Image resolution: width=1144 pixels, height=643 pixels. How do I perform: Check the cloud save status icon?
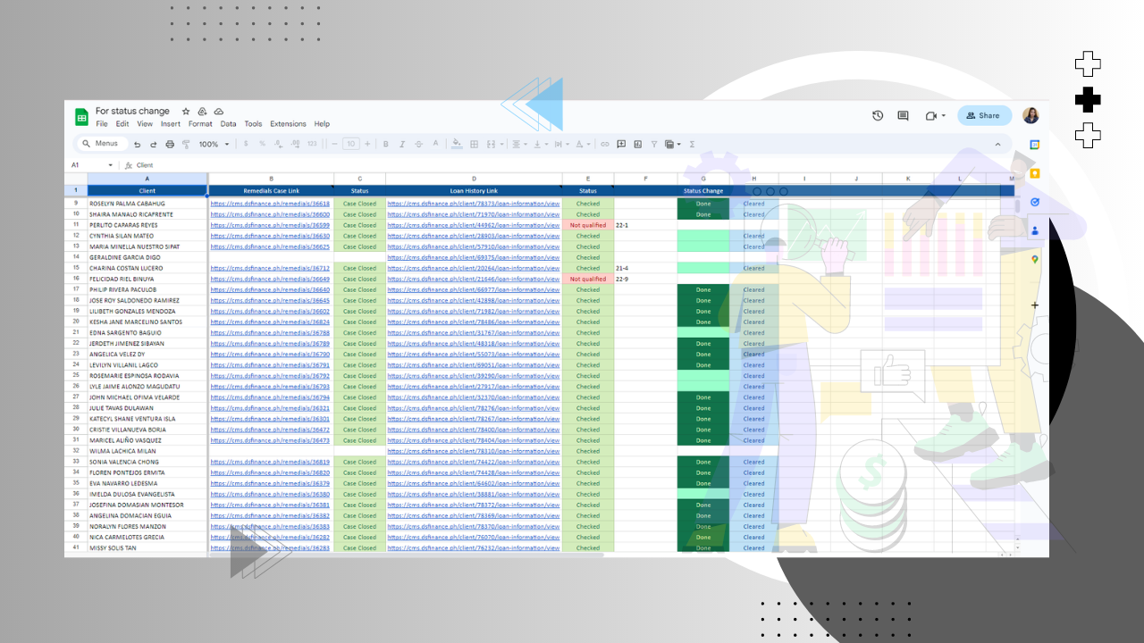pos(219,112)
